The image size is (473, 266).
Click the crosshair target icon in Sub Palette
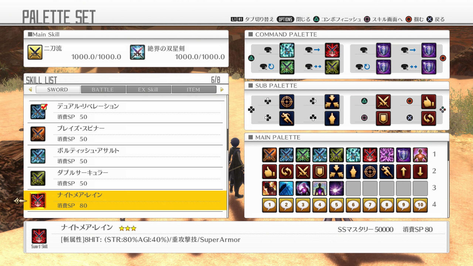tap(287, 102)
